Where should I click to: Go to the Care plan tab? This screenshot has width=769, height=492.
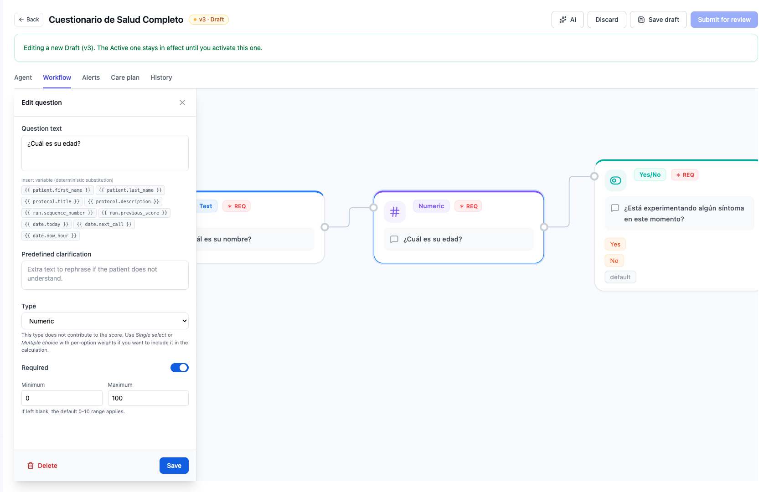pos(125,77)
